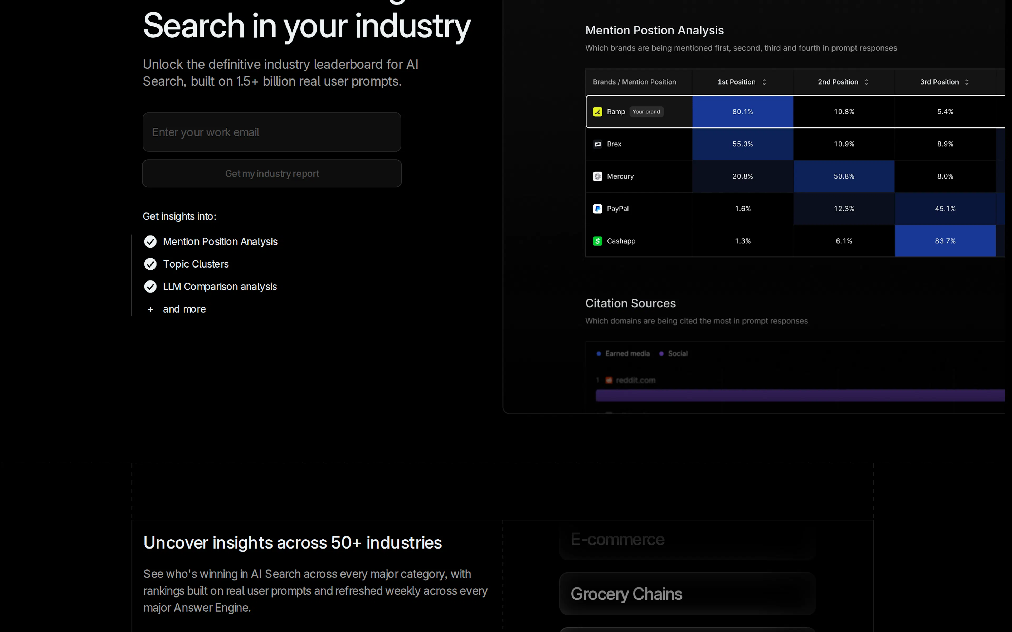Click the Cashapp brand logo icon
The height and width of the screenshot is (632, 1012).
[598, 241]
